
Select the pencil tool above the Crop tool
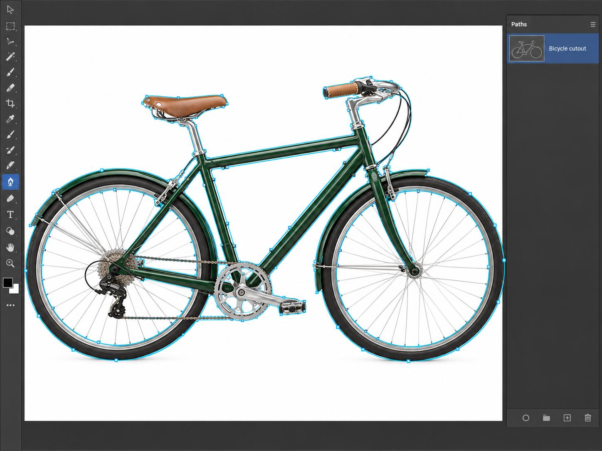(10, 88)
